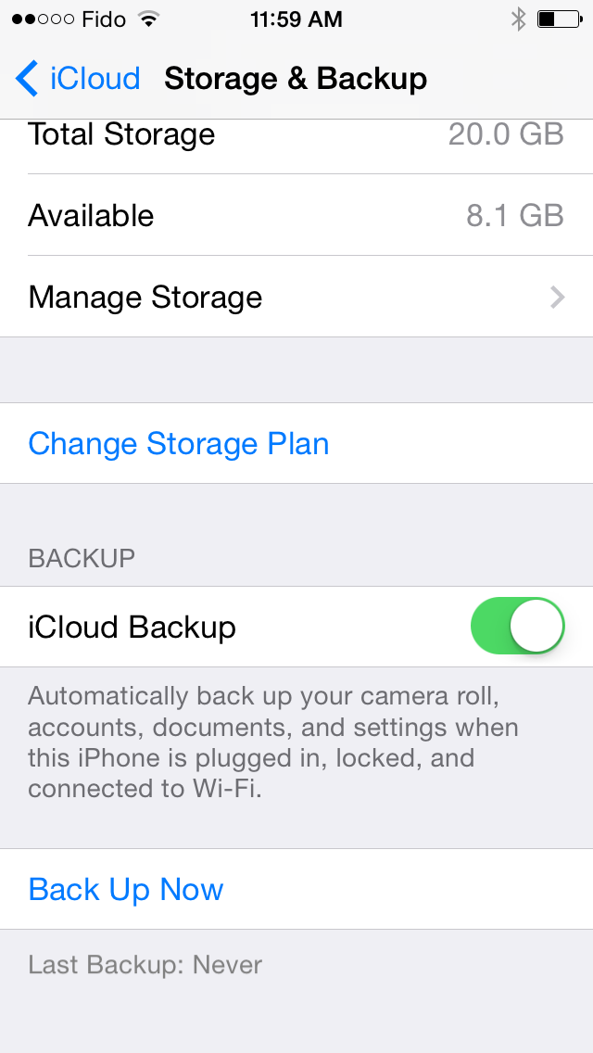Tap the cellular signal strength dots
Screen dimensions: 593x1053
pos(43,19)
